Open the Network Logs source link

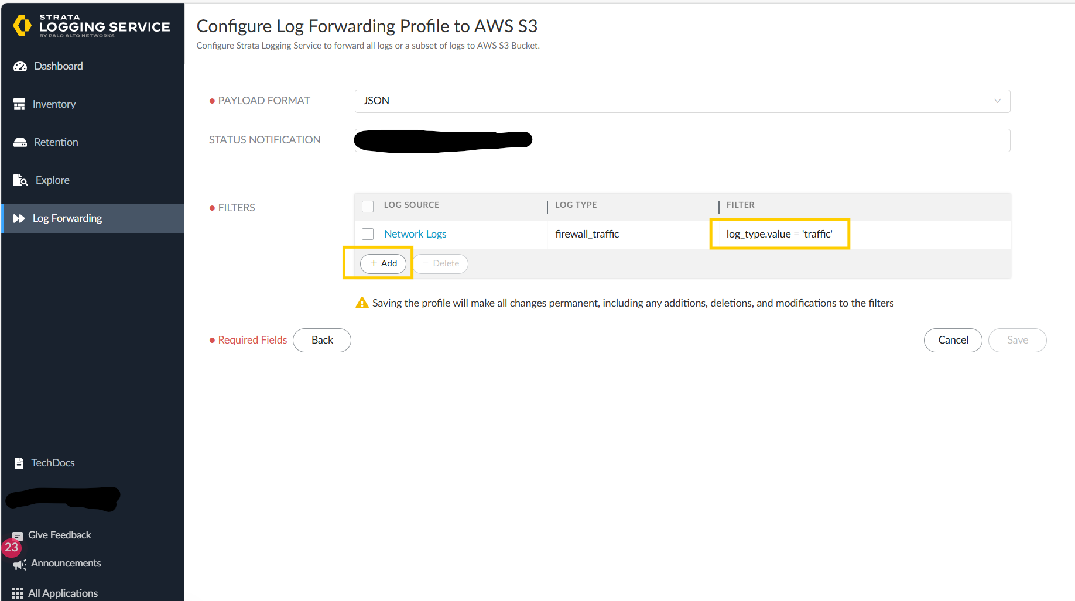tap(415, 233)
